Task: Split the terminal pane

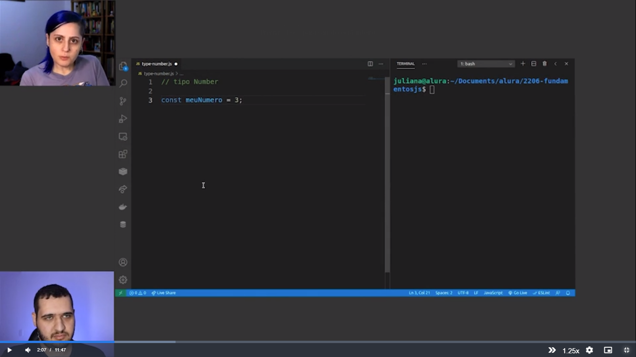Action: pyautogui.click(x=534, y=64)
